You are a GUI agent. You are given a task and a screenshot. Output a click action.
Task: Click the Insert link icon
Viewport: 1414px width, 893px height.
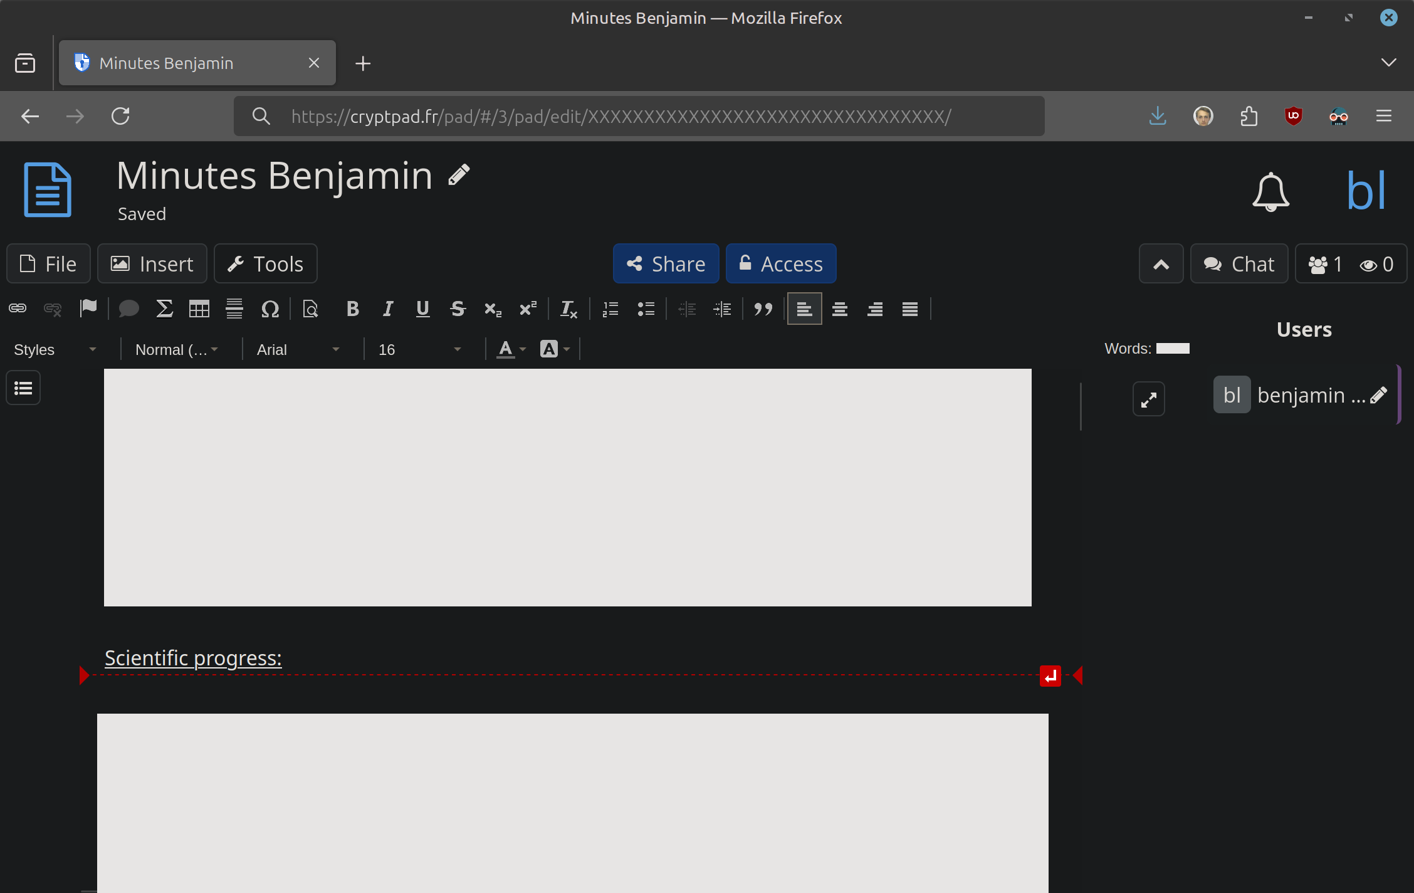coord(18,309)
